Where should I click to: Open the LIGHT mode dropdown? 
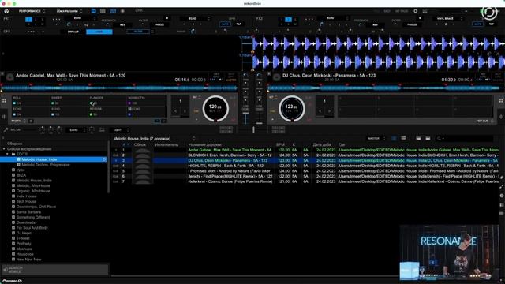pos(119,130)
